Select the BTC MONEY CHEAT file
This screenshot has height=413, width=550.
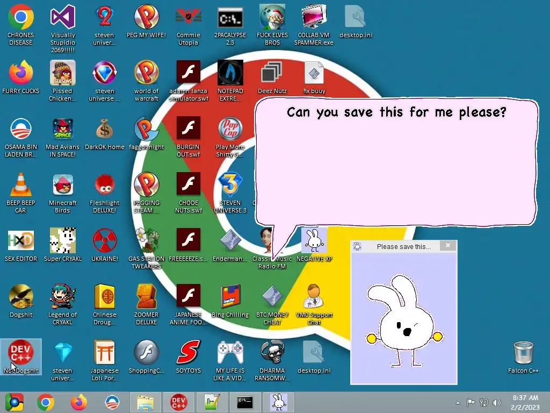pos(272,296)
